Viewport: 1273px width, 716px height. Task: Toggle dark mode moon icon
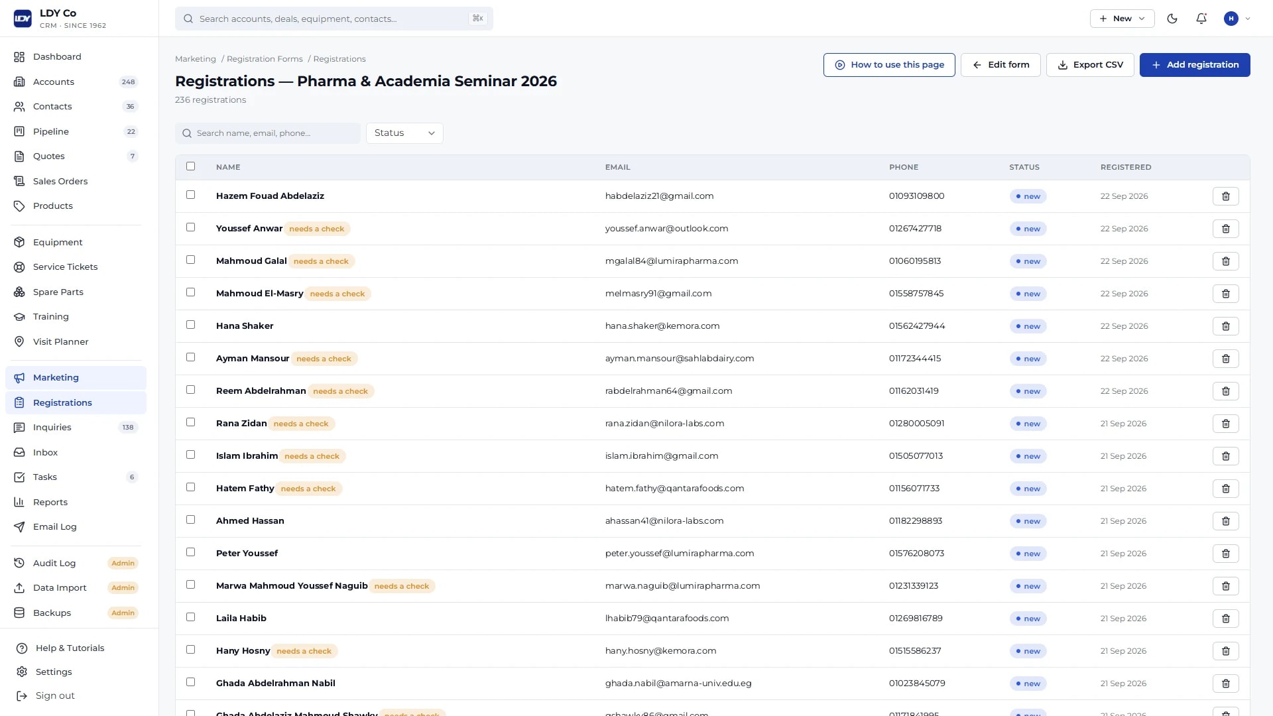[1172, 19]
